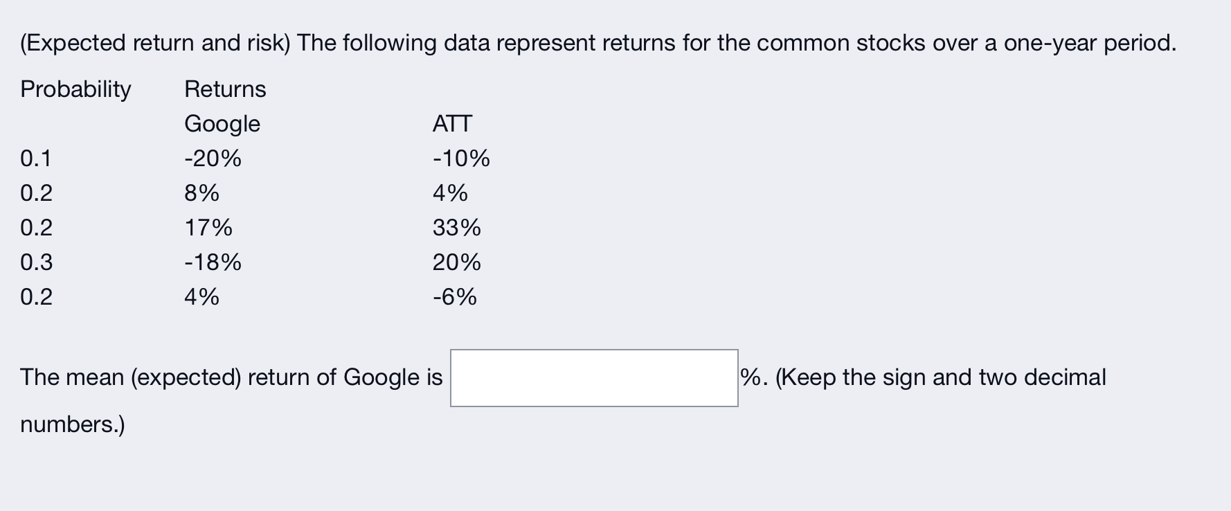Click the 'numbers.)' text at the bottom

tap(71, 425)
